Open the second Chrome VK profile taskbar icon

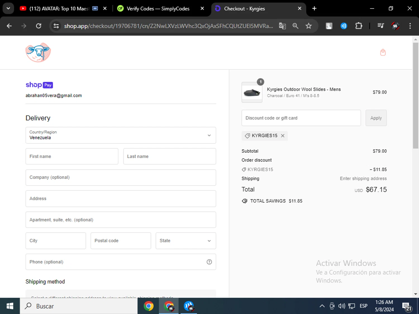pyautogui.click(x=169, y=306)
